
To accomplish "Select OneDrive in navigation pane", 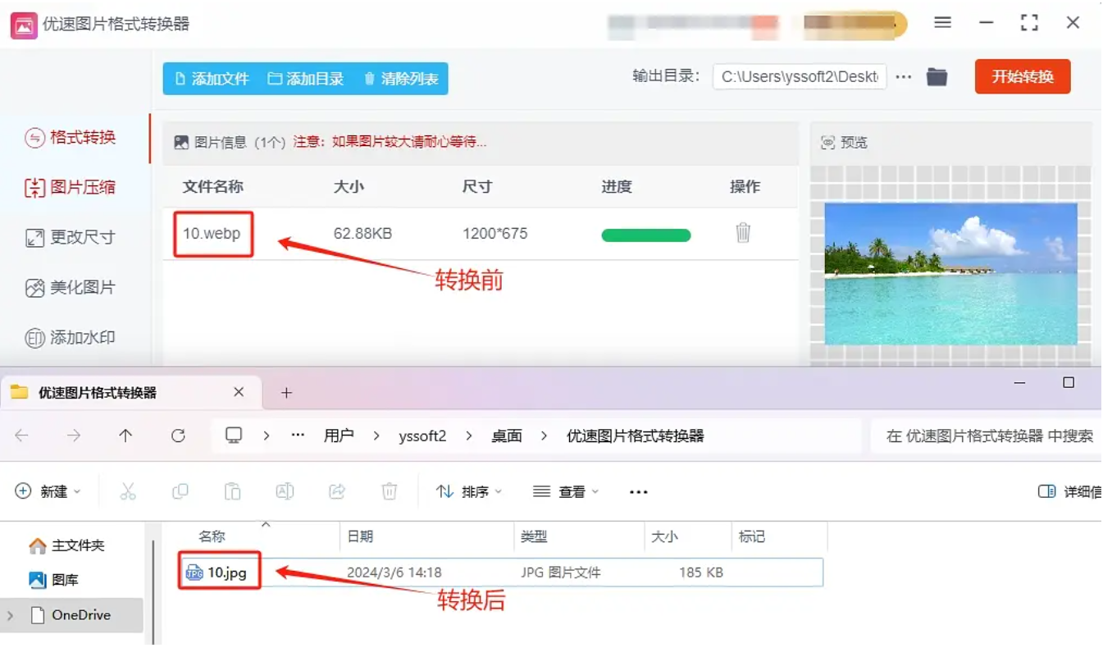I will pyautogui.click(x=71, y=614).
